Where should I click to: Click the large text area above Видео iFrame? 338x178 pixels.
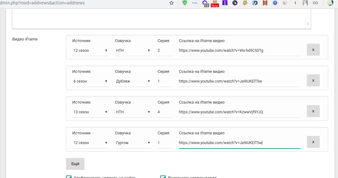click(161, 19)
